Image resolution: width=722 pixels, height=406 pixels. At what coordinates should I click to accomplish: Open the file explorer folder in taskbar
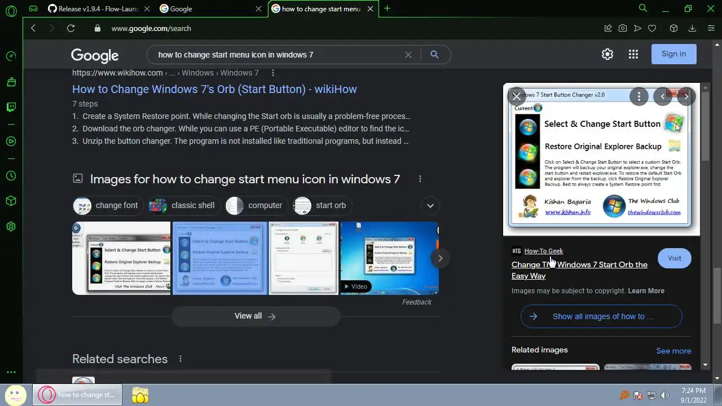pyautogui.click(x=140, y=395)
